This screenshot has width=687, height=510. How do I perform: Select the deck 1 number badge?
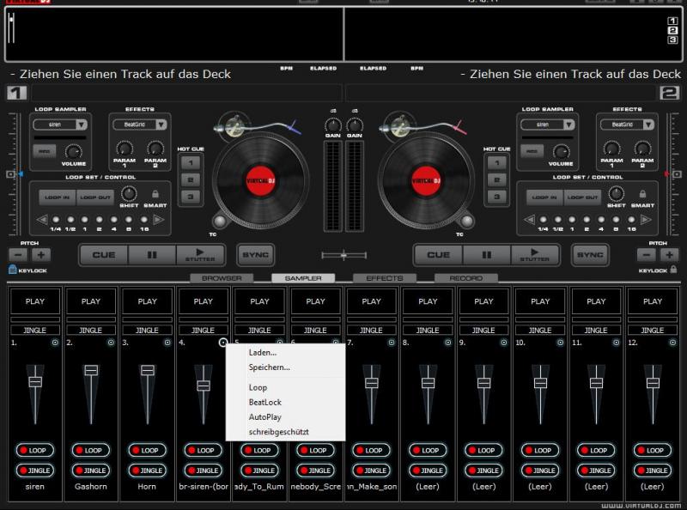[16, 93]
